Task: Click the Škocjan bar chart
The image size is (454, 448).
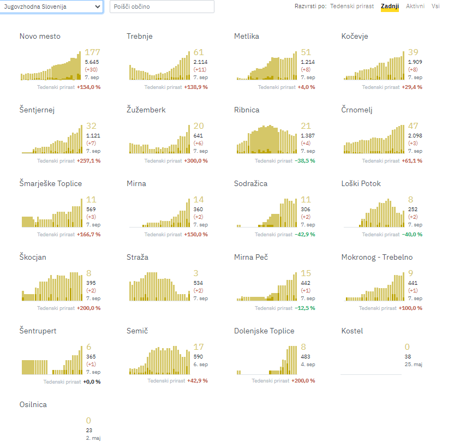Action: 52,286
